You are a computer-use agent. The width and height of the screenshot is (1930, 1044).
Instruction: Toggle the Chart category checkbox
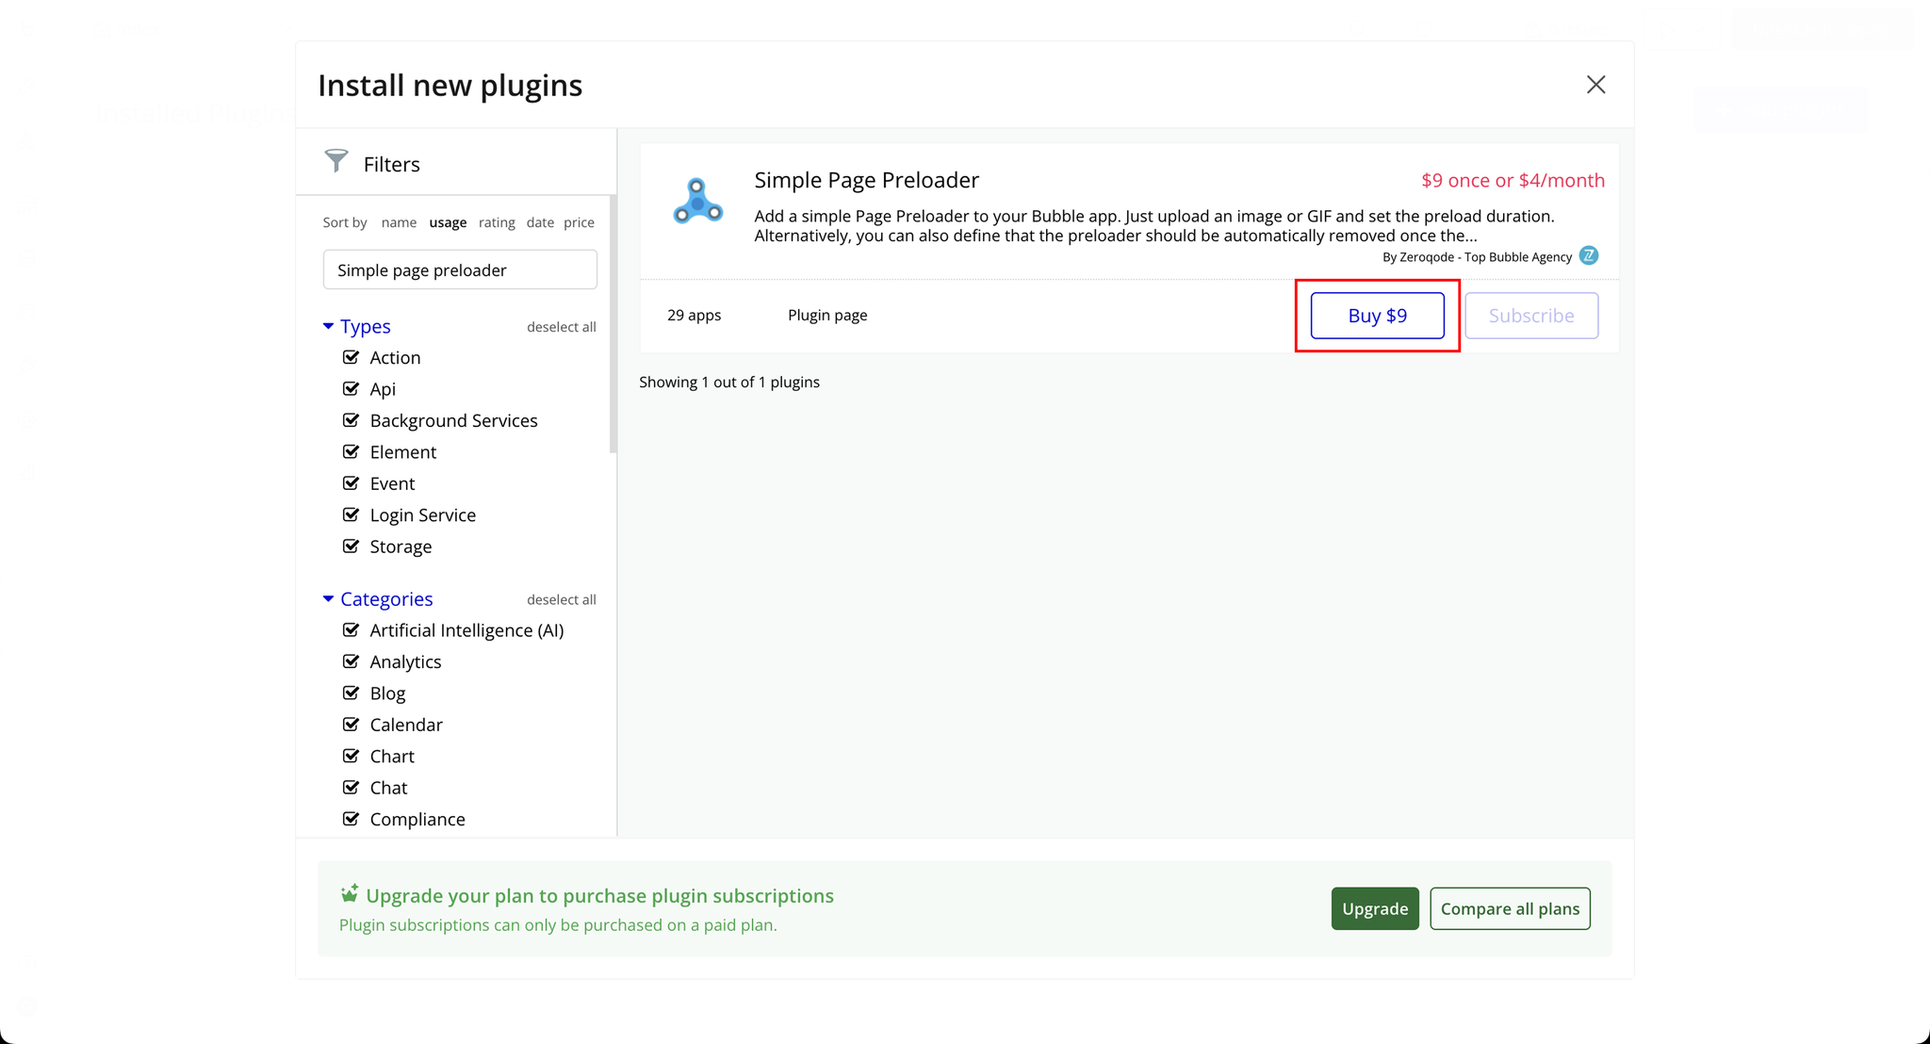(x=352, y=756)
